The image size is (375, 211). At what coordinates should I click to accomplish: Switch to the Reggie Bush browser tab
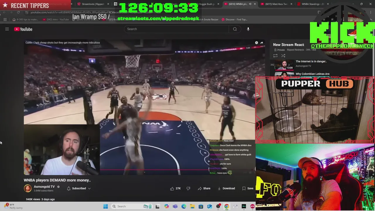click(x=207, y=4)
